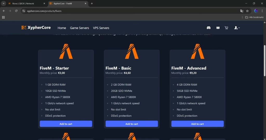Click the FiveM - Basic title

(118, 68)
